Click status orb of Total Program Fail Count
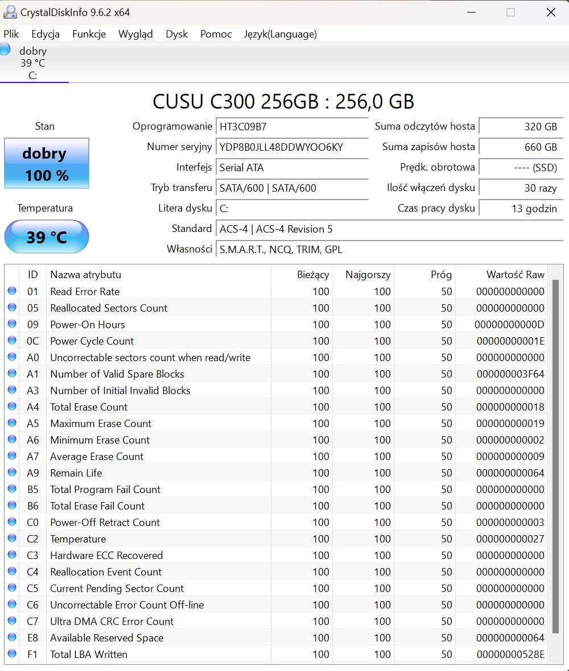 [x=12, y=488]
